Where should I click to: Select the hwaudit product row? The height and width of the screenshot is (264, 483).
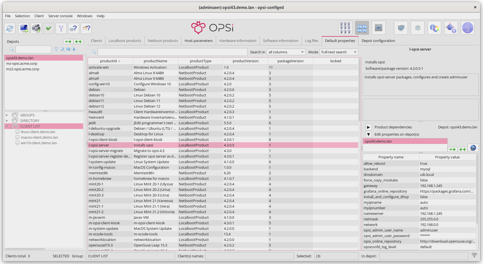pos(223,112)
